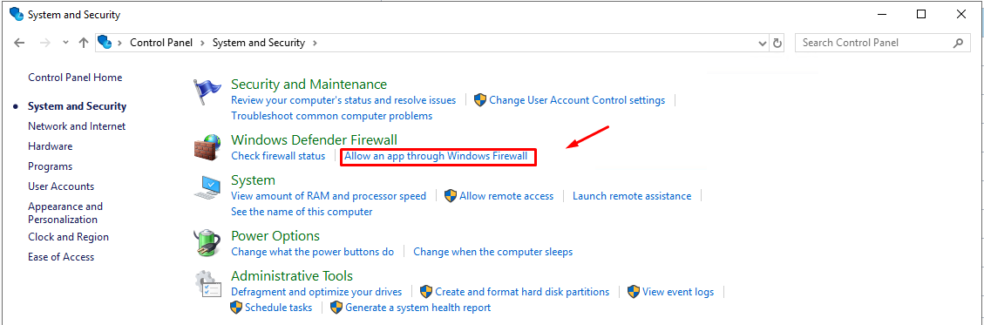This screenshot has height=325, width=984.
Task: Click shield icon beside Schedule tasks
Action: [236, 308]
